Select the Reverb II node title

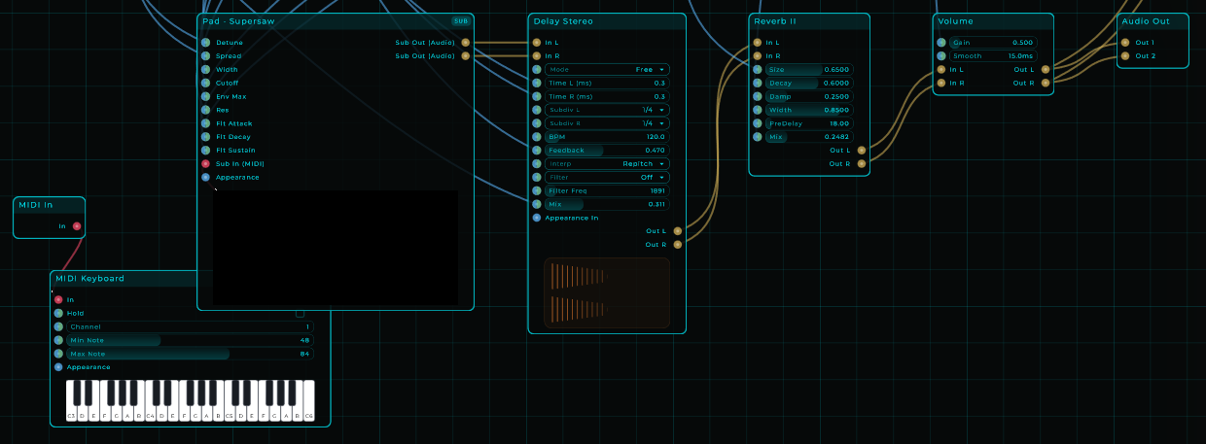776,20
